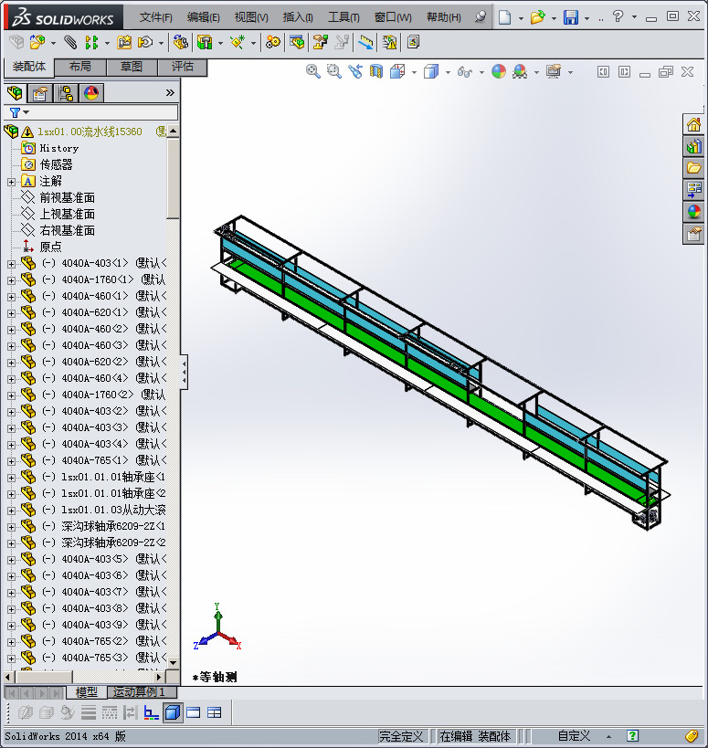Toggle the coordinate axes display button
The height and width of the screenshot is (748, 708).
[152, 712]
